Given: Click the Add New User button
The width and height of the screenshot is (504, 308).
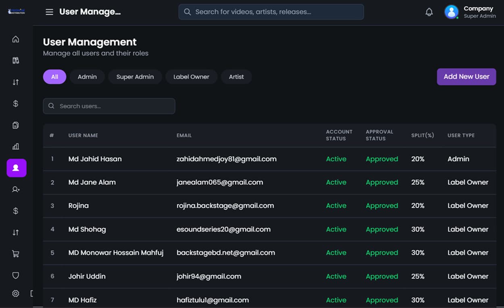Looking at the screenshot, I should tap(467, 76).
